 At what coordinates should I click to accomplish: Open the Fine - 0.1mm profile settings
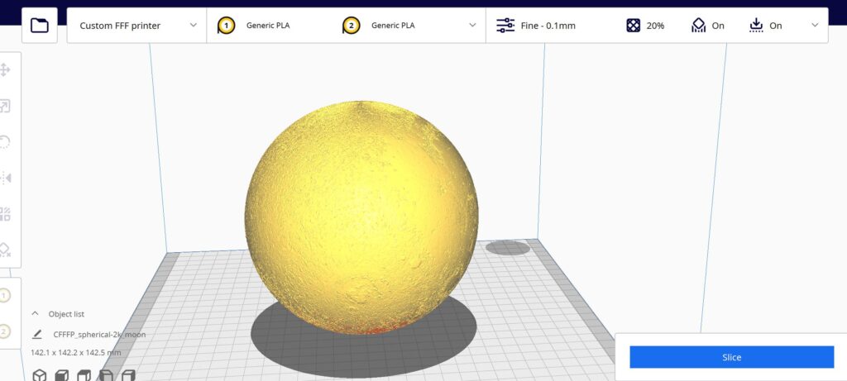coord(548,26)
